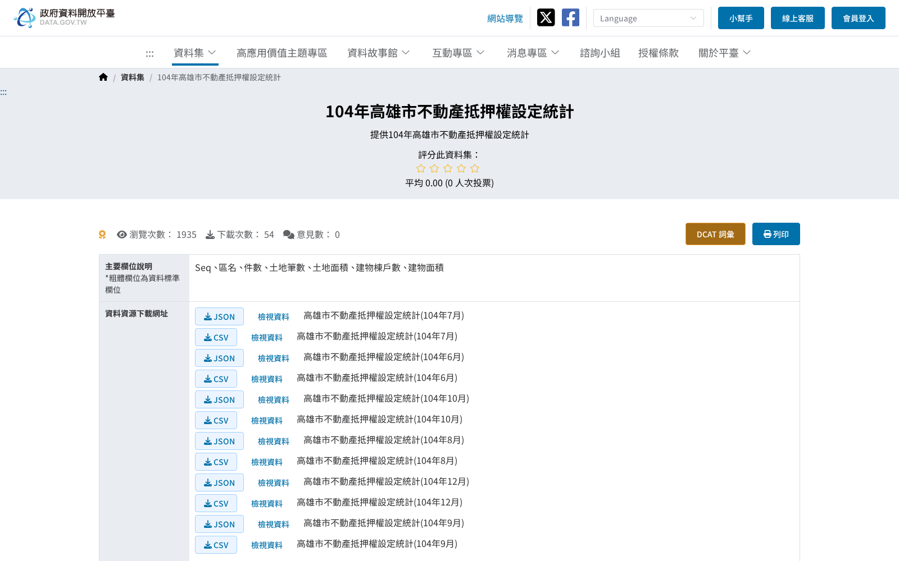Image resolution: width=899 pixels, height=561 pixels.
Task: Download JSON for 104年12月
Action: pos(219,482)
